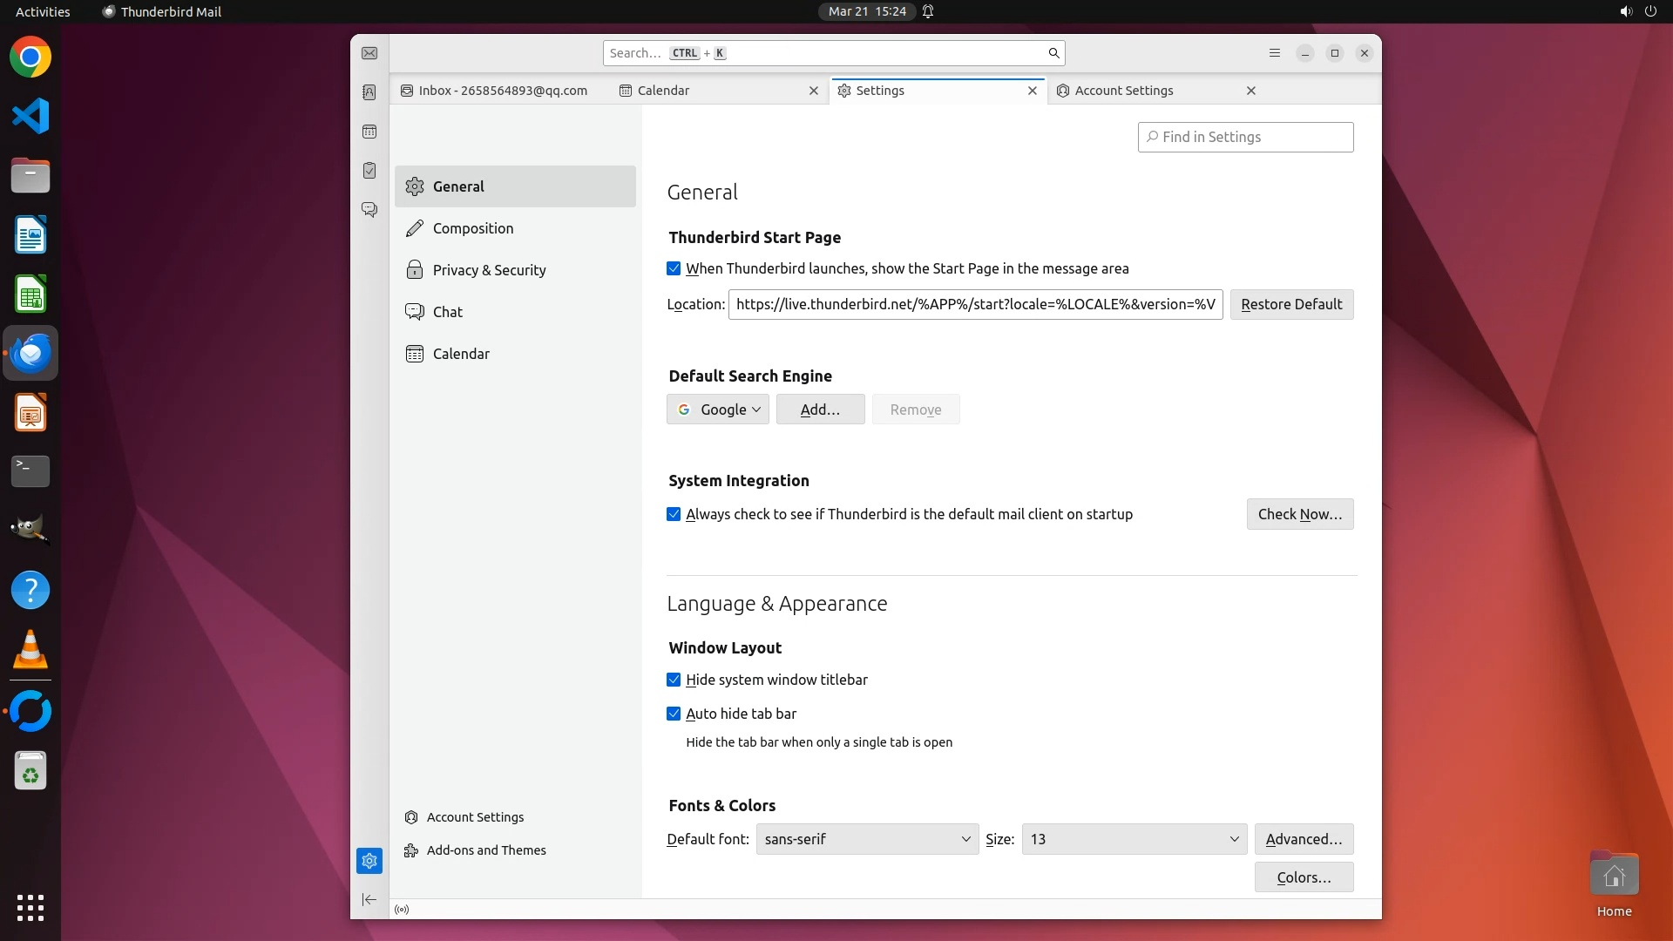This screenshot has width=1673, height=941.
Task: Click the Find in Settings field
Action: pyautogui.click(x=1245, y=137)
